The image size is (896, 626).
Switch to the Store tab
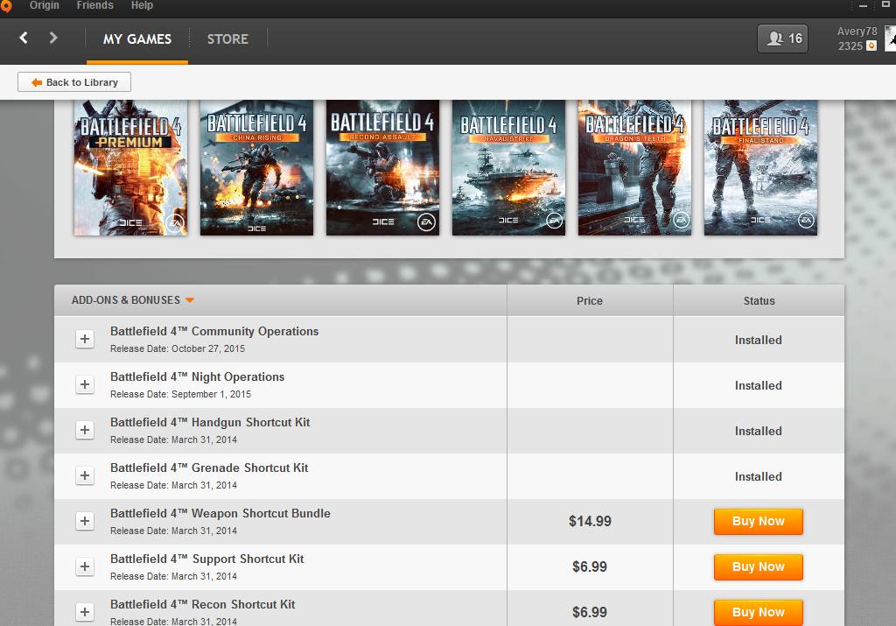coord(227,39)
